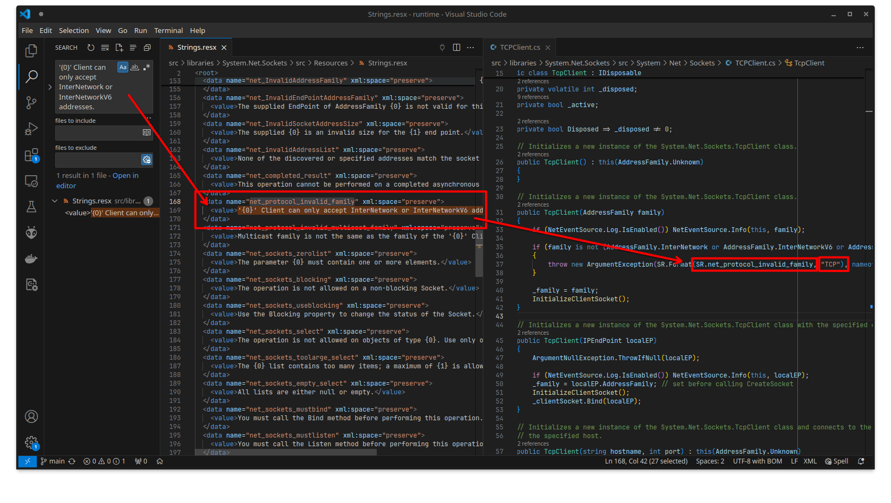Collapse all search results
This screenshot has height=503, width=891.
click(x=147, y=48)
